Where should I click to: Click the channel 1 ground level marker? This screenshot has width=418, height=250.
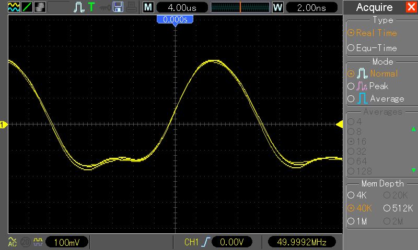click(x=3, y=124)
